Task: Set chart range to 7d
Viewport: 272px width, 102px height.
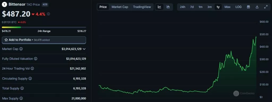Action: (192, 7)
